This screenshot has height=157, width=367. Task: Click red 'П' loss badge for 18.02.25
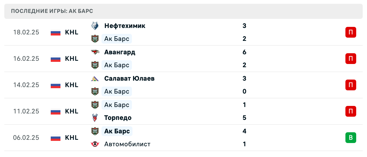click(351, 32)
